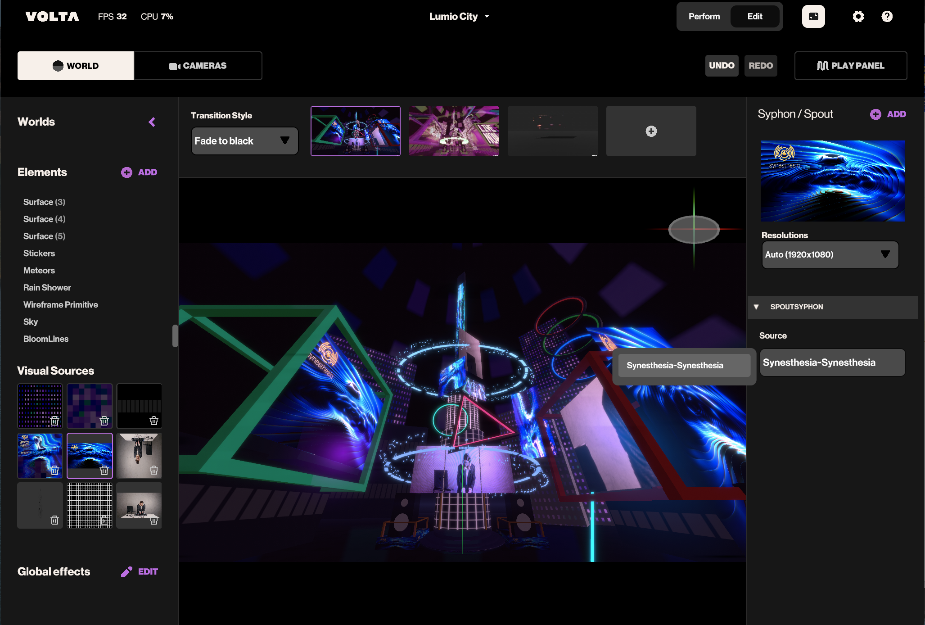Viewport: 925px width, 625px height.
Task: Add a new world with plus thumbnail
Action: point(651,131)
